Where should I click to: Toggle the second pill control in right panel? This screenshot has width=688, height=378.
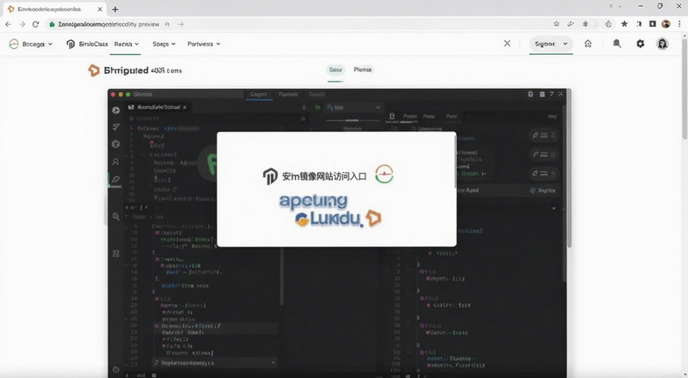544,155
